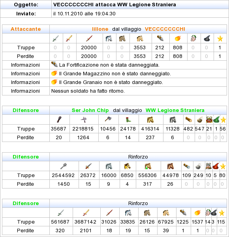This screenshot has width=229, height=237.
Task: Click ram icon above 1225
Action: tap(183, 213)
